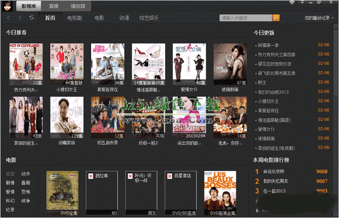
Task: Click the keyword search input field
Action: point(246,18)
